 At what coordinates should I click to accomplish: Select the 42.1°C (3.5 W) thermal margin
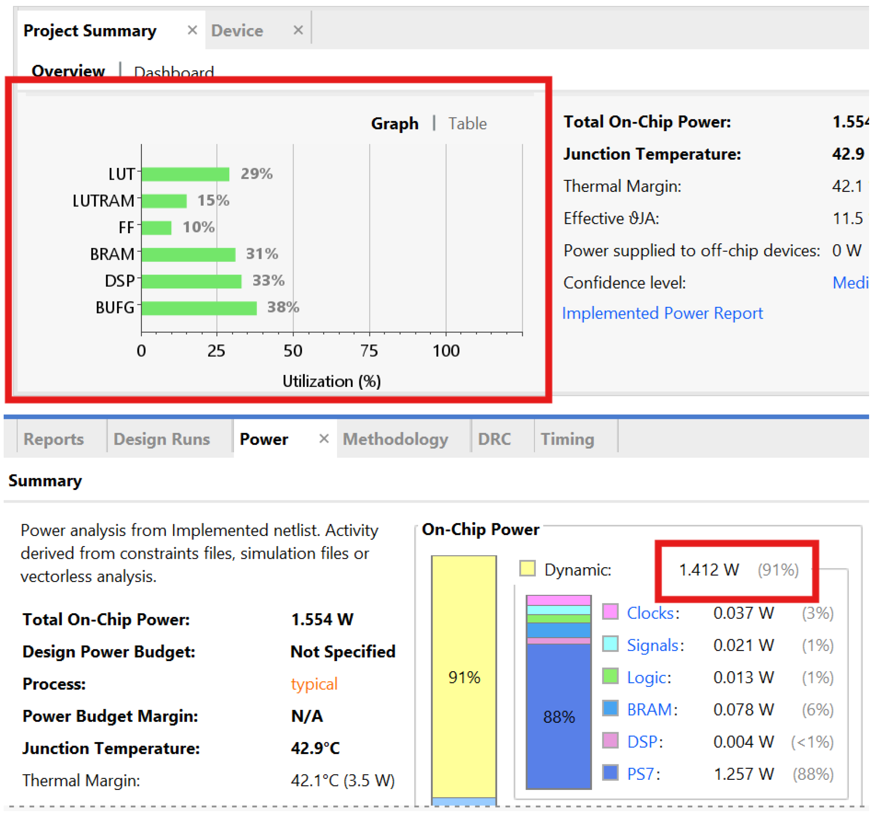point(343,781)
